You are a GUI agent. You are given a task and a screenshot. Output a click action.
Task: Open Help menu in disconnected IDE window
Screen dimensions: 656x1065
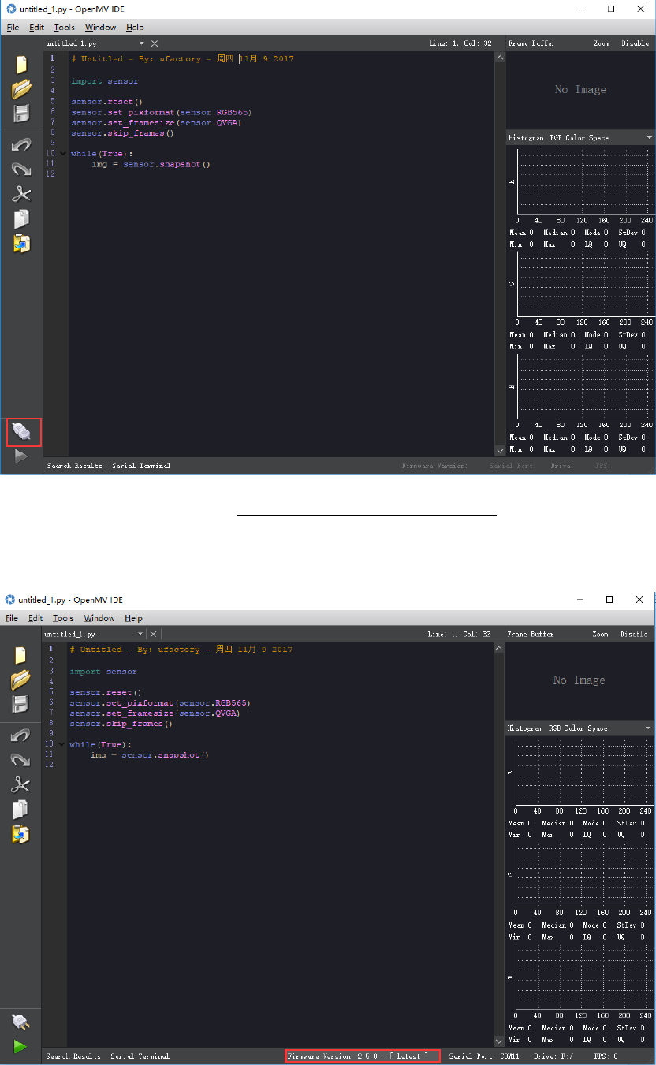135,28
